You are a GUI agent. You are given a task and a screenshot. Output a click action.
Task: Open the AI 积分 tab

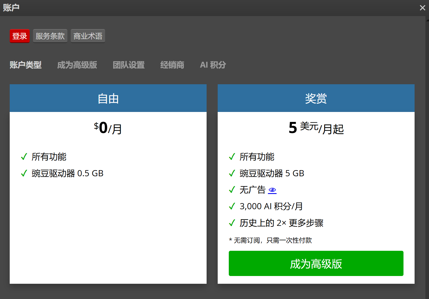point(213,65)
